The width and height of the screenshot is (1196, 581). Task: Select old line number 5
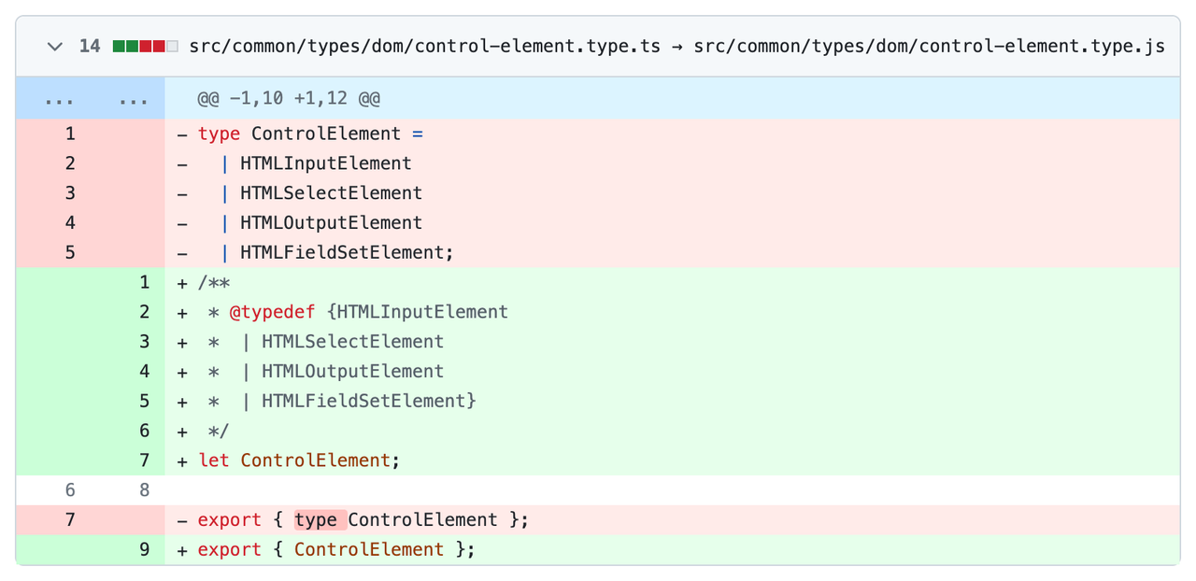69,252
